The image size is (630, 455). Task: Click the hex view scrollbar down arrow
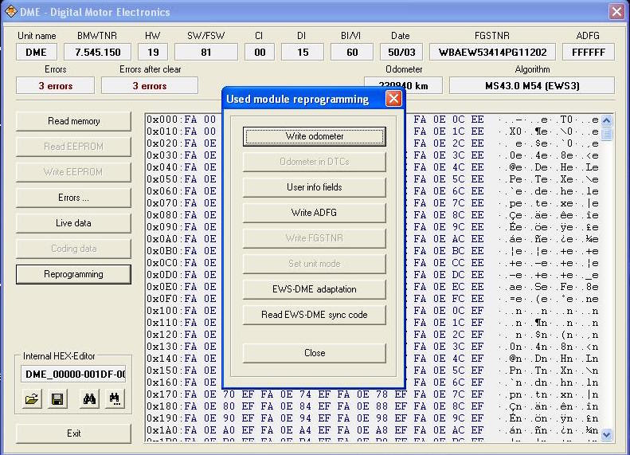point(607,434)
